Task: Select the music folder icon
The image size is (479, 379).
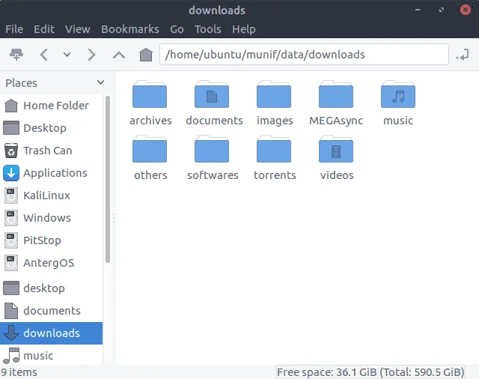Action: point(398,97)
